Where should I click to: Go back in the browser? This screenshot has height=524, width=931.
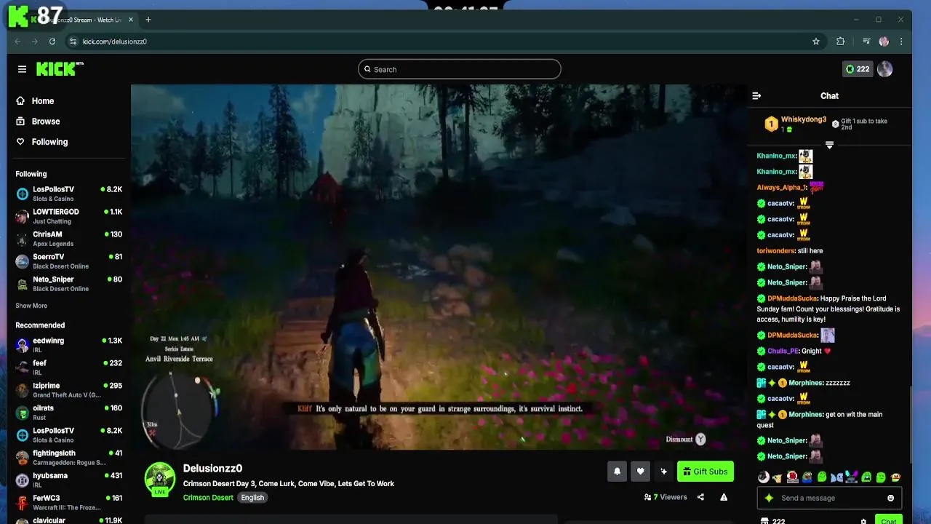[17, 41]
